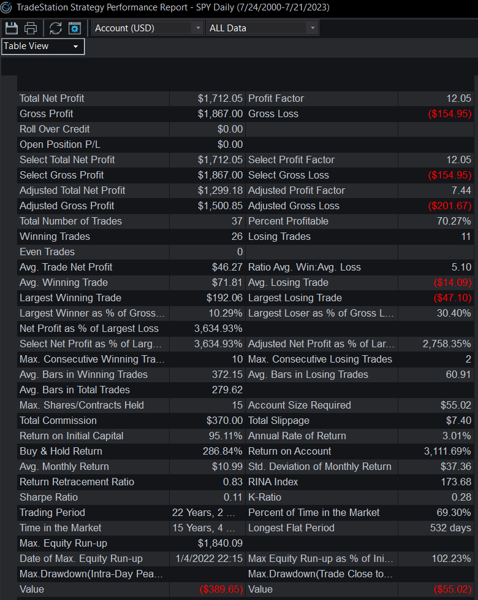Click Buy & Hold Return value 286.84%
Viewport: 478px width, 600px height.
pos(222,450)
